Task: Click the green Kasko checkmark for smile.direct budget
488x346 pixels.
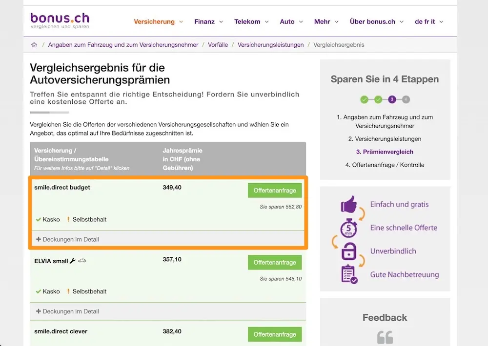Action: [x=38, y=219]
